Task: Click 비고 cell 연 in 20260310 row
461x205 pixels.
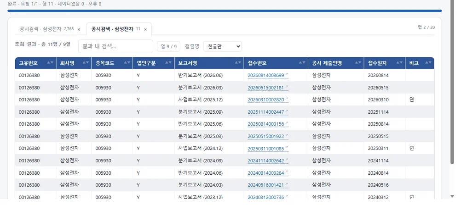Action: point(420,100)
